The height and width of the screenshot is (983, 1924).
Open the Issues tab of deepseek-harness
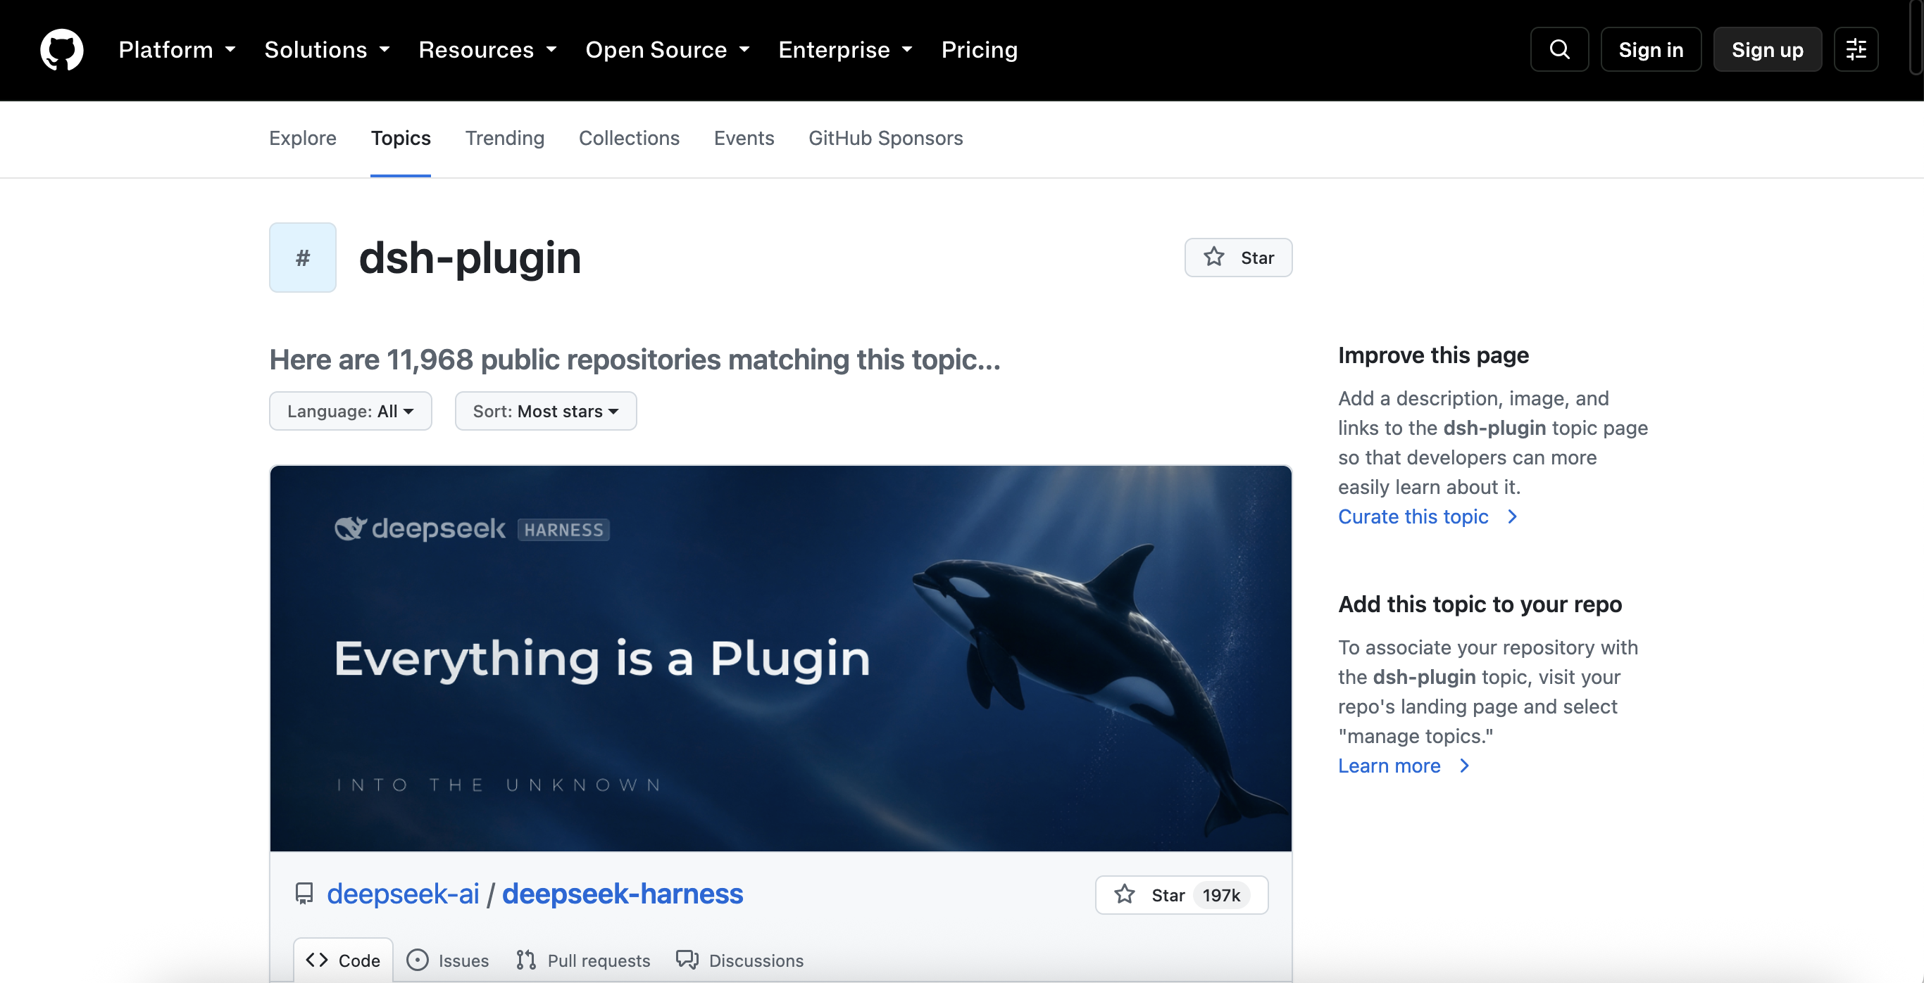(448, 960)
